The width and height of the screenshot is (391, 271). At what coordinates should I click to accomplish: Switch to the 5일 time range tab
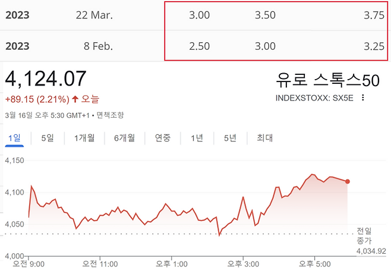coord(48,138)
